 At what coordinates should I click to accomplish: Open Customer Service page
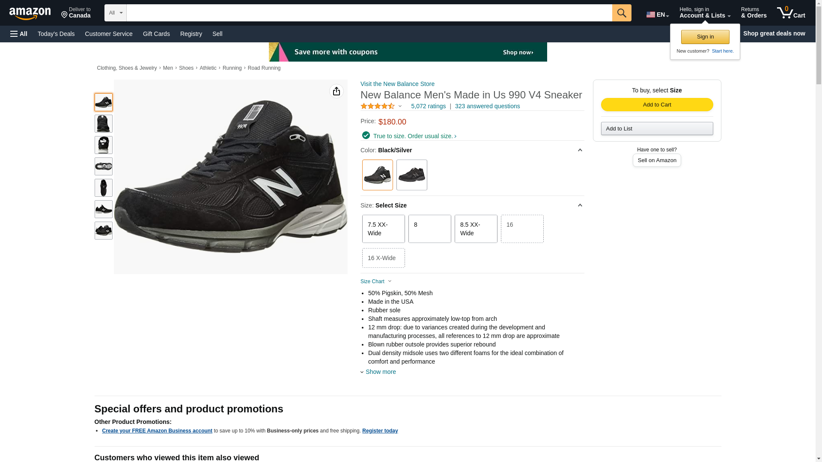(x=109, y=34)
